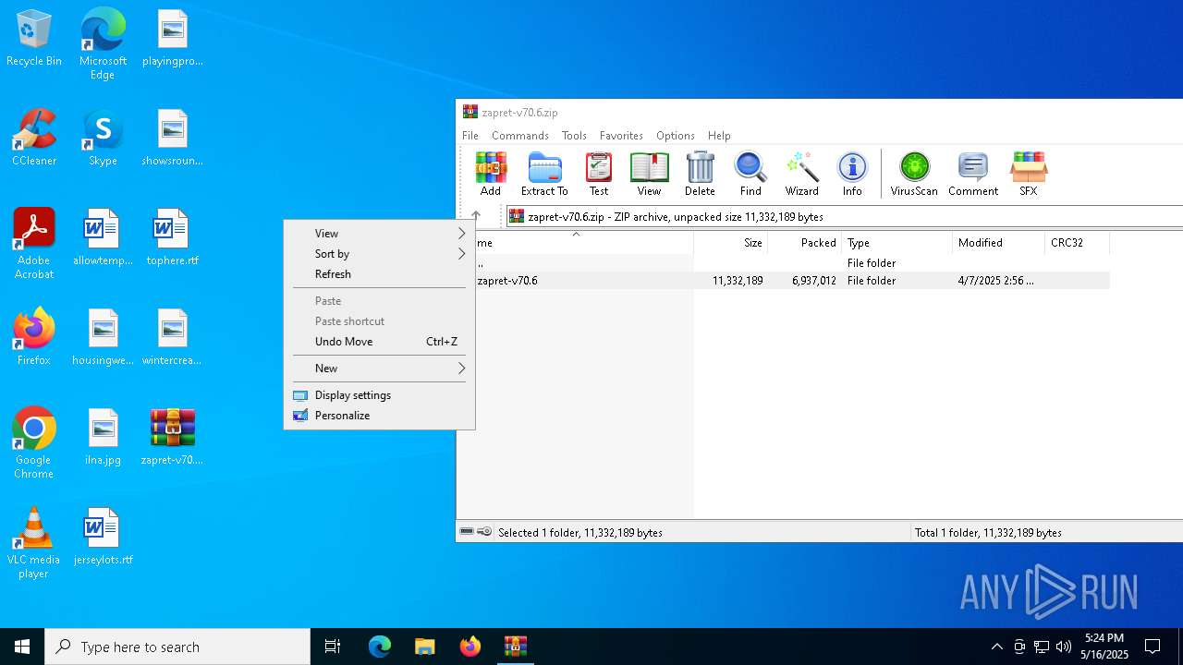The width and height of the screenshot is (1183, 665).
Task: Open the Help menu in WinRAR
Action: [719, 135]
